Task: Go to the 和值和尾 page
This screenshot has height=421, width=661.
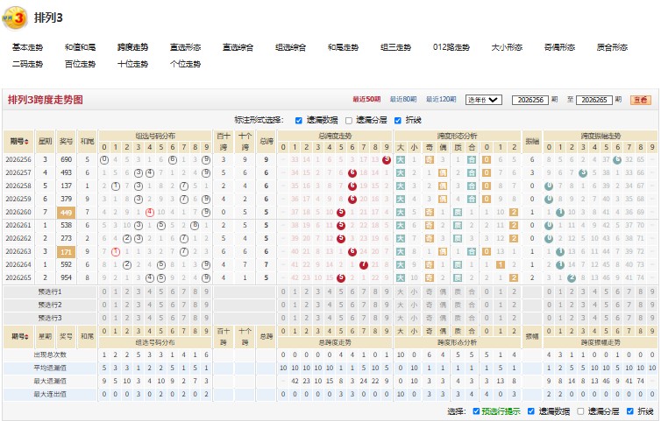Action: pos(80,47)
